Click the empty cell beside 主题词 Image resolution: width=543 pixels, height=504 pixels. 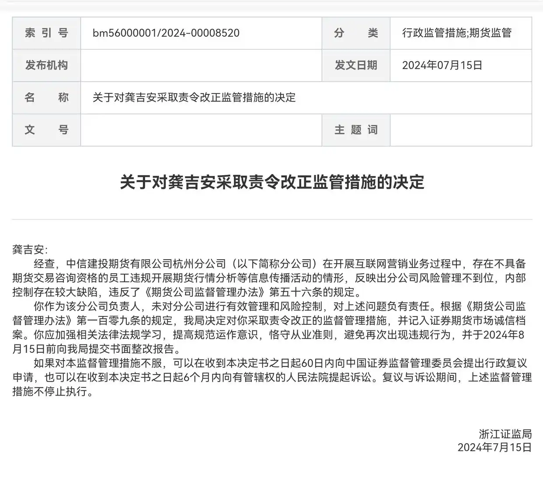(x=461, y=130)
